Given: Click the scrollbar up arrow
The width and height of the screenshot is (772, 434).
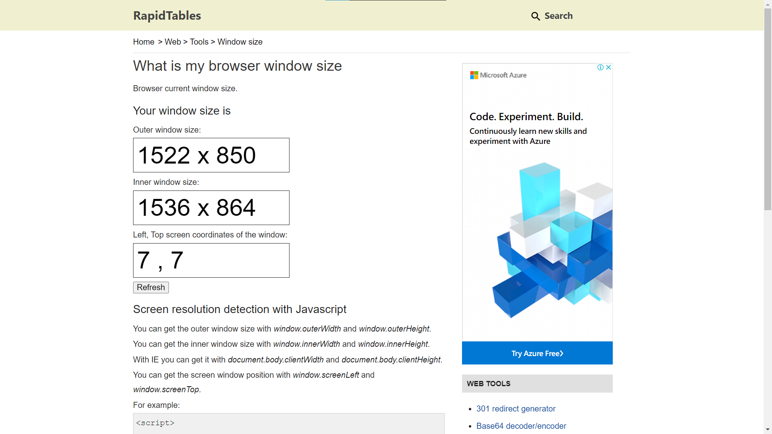Looking at the screenshot, I should 768,4.
